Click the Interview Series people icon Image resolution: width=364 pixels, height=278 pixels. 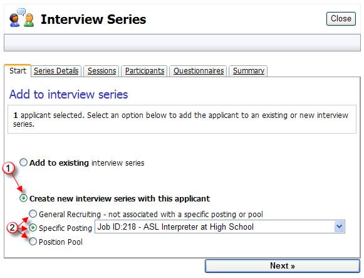click(21, 18)
